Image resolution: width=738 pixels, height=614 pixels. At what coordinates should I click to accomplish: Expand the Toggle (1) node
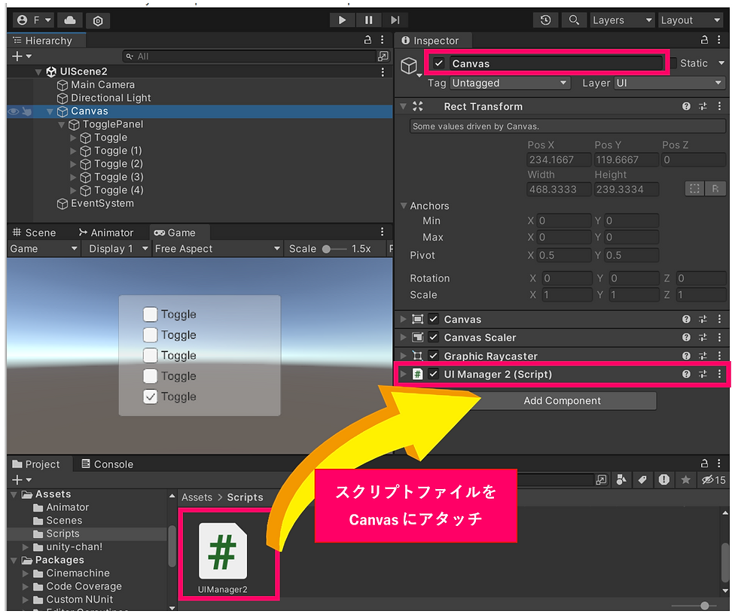pyautogui.click(x=73, y=151)
